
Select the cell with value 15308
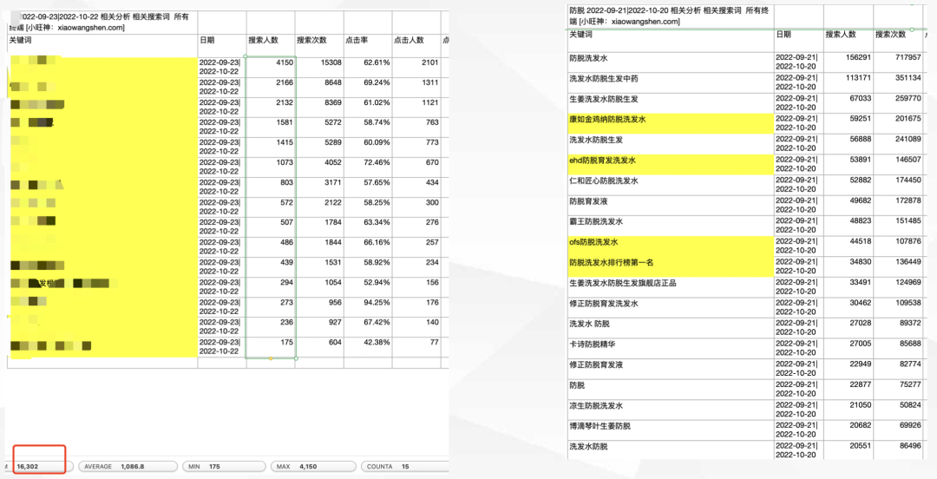point(319,67)
